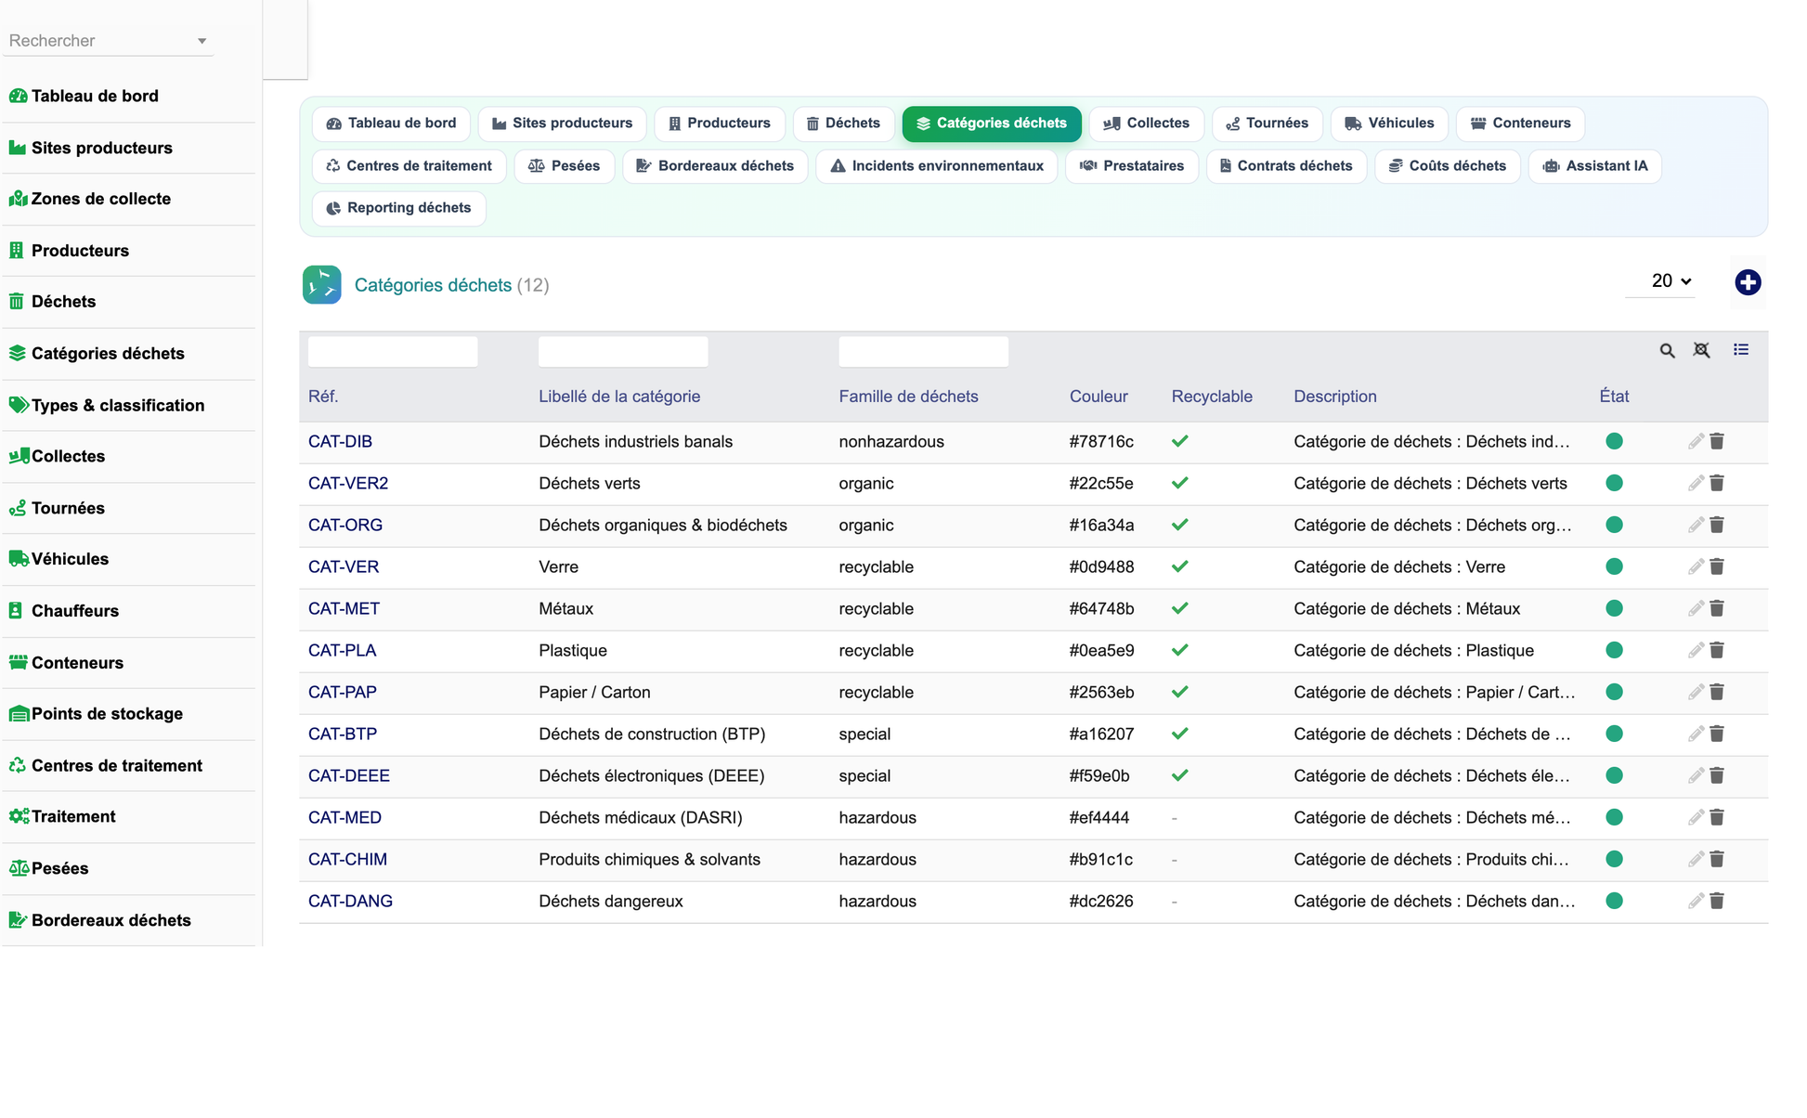This screenshot has width=1807, height=1118.
Task: Switch to the Tableau de bord tab
Action: tap(391, 123)
